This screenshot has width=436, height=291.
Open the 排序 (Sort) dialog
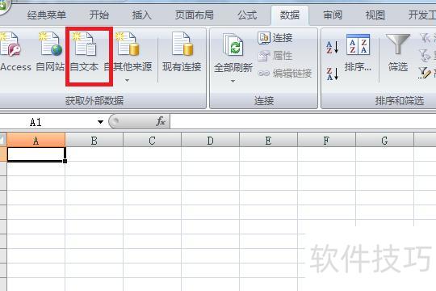(x=358, y=53)
